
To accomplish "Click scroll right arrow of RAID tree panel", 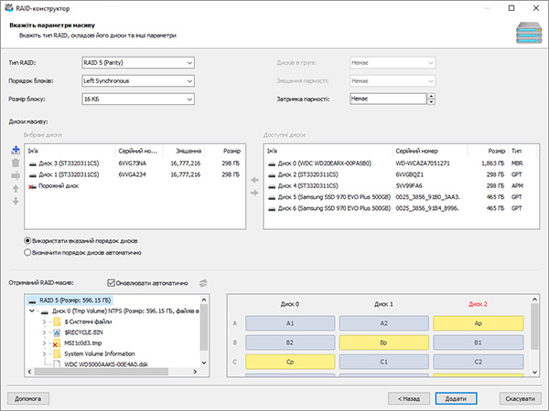I will [195, 372].
